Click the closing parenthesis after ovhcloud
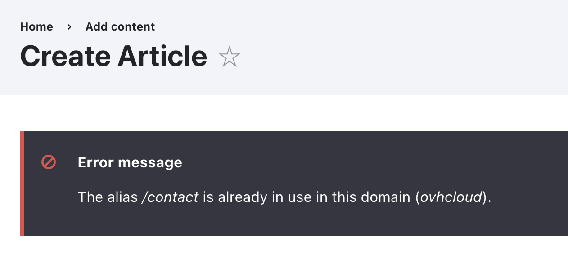 coord(485,197)
